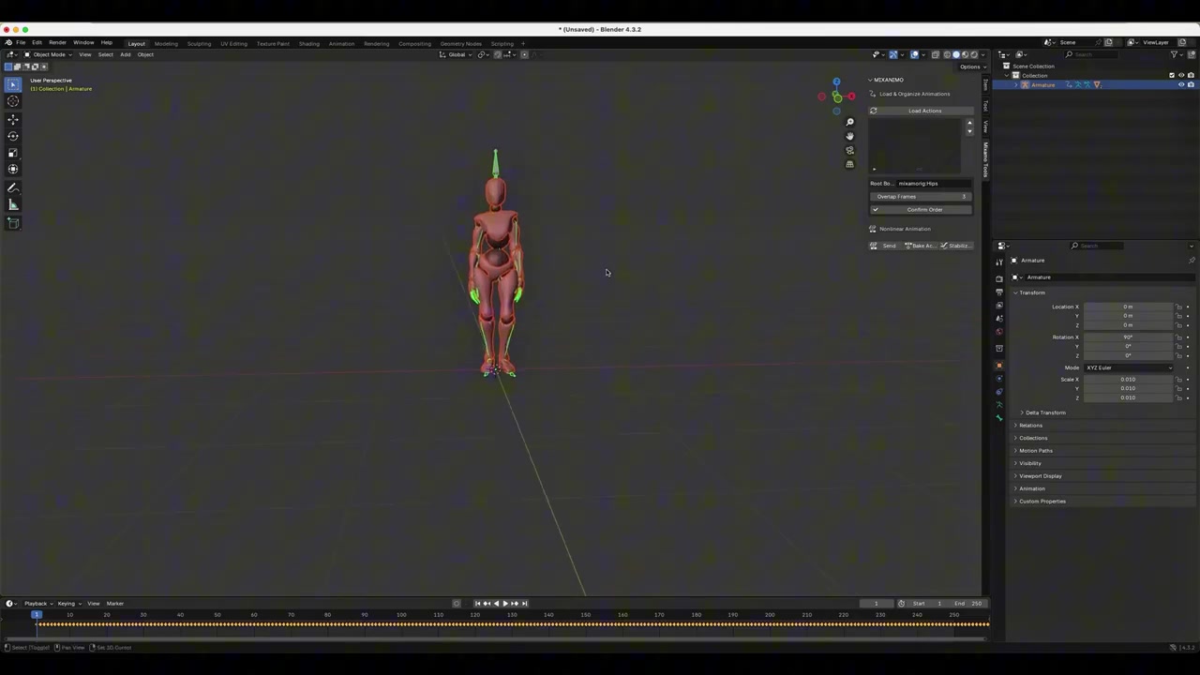
Task: Expand the Custom Properties panel
Action: coord(1042,502)
